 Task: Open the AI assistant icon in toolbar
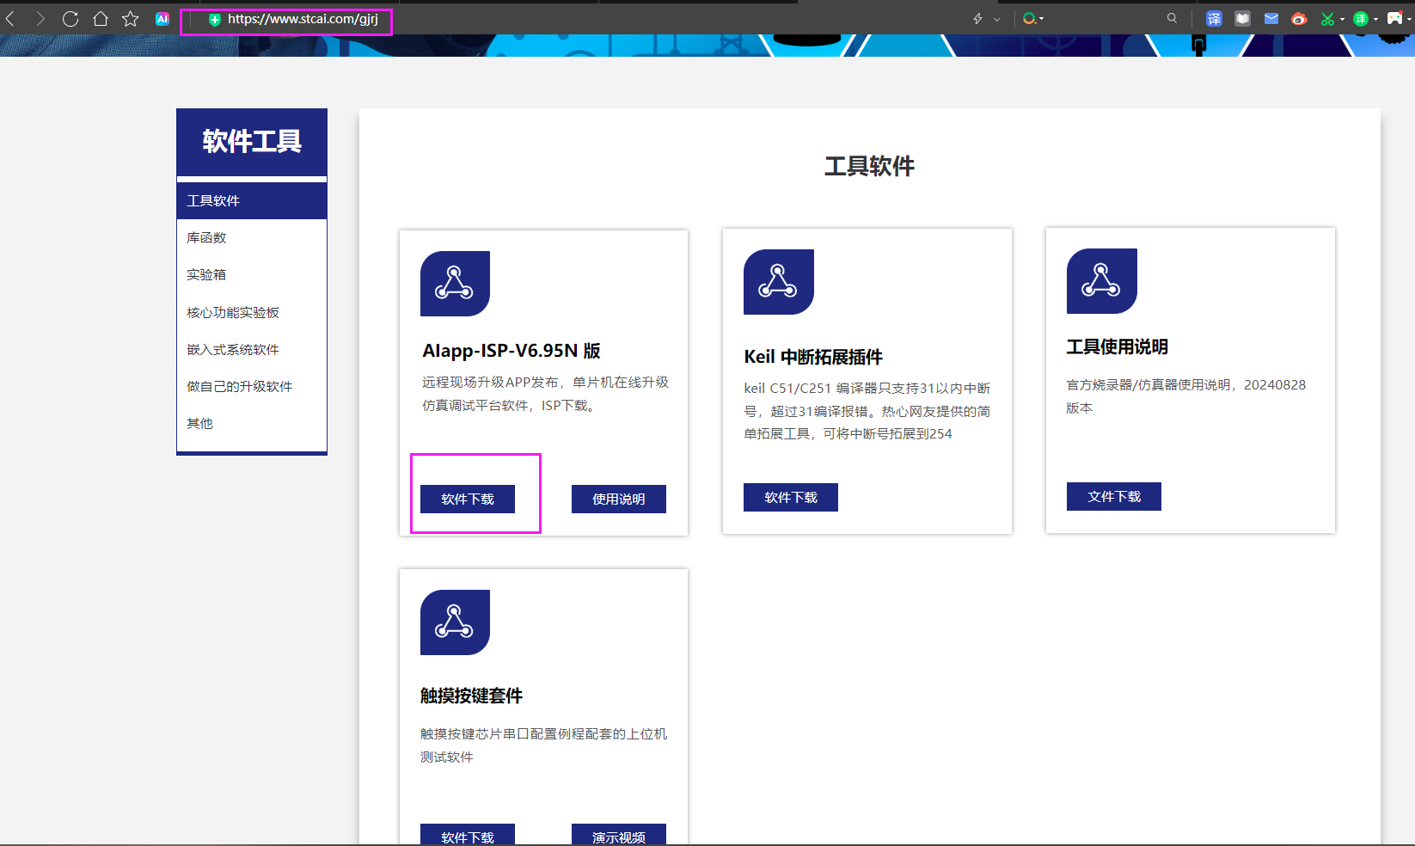pos(162,19)
